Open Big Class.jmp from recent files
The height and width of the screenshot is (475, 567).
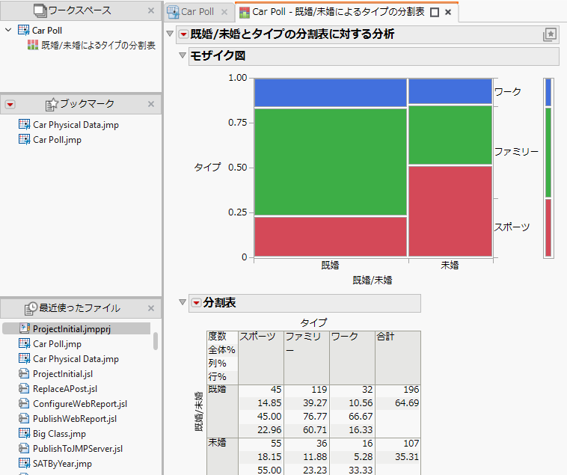[59, 433]
